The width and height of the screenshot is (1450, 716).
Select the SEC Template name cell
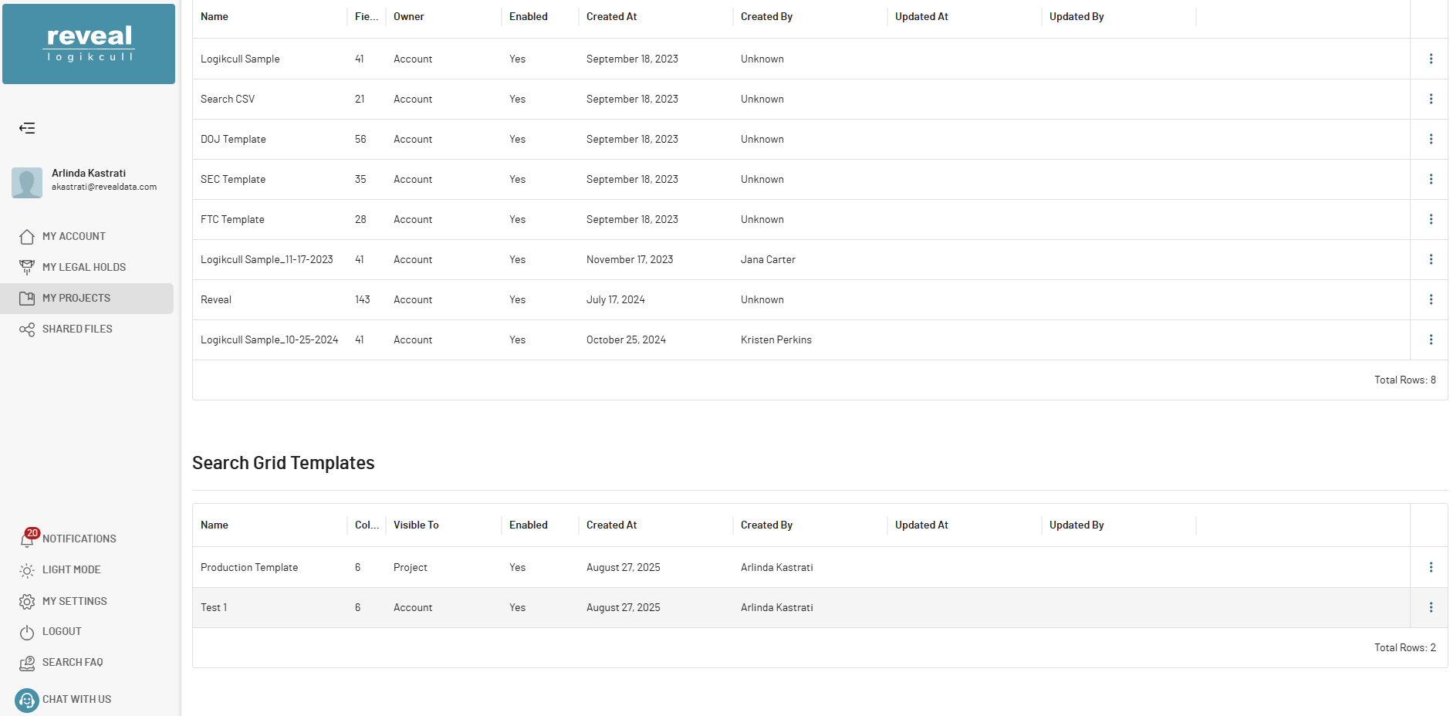(x=233, y=179)
